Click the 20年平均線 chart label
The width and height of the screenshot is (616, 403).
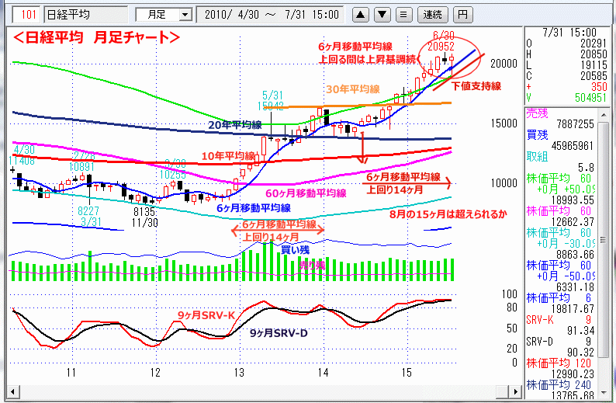tap(235, 125)
